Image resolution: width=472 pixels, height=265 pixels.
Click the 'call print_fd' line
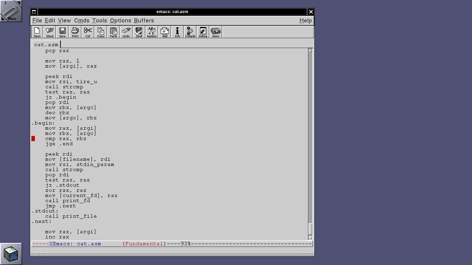coord(67,201)
